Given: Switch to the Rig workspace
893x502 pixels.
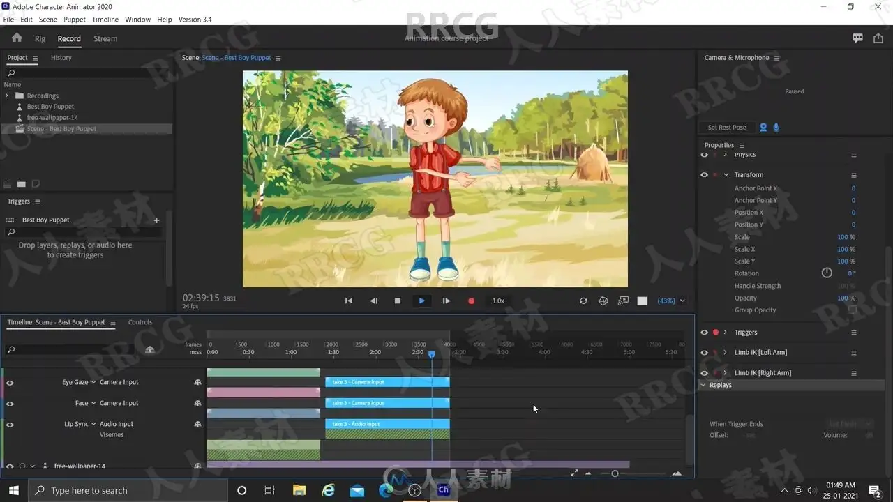Looking at the screenshot, I should [40, 39].
